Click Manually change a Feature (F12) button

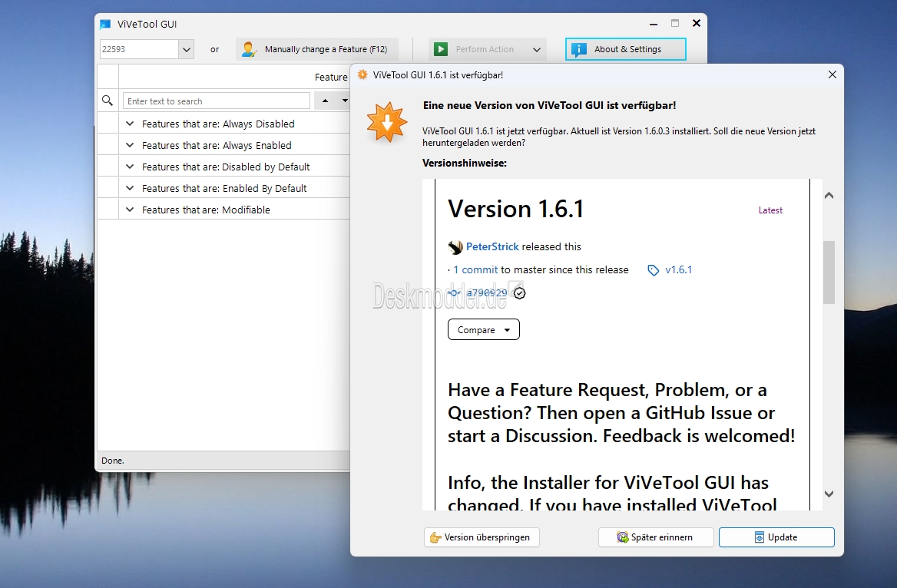316,49
